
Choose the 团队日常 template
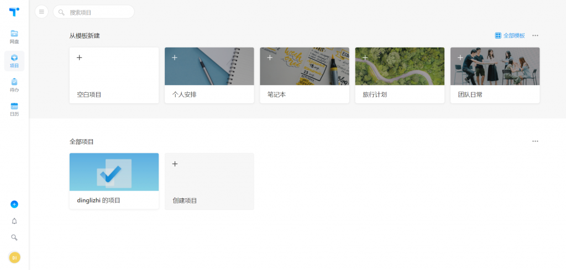[495, 75]
